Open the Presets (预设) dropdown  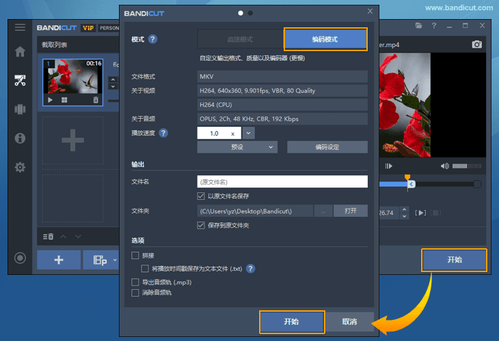pos(237,147)
